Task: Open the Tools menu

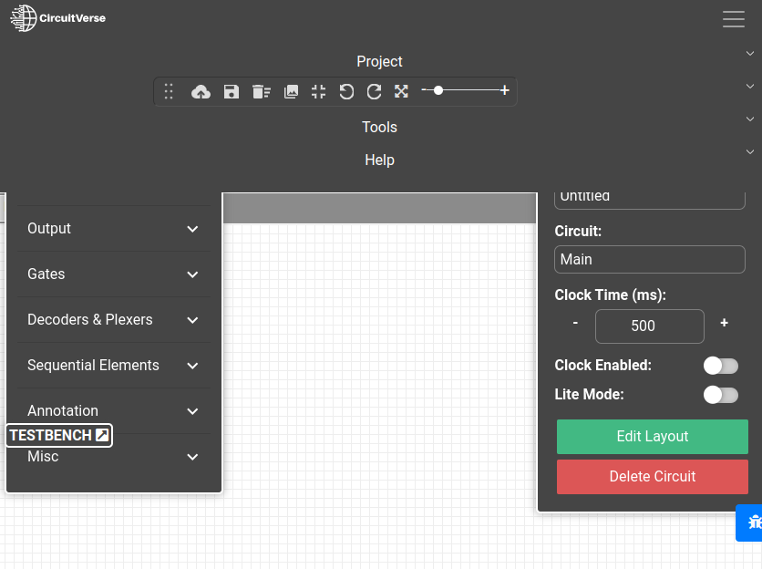Action: [379, 127]
